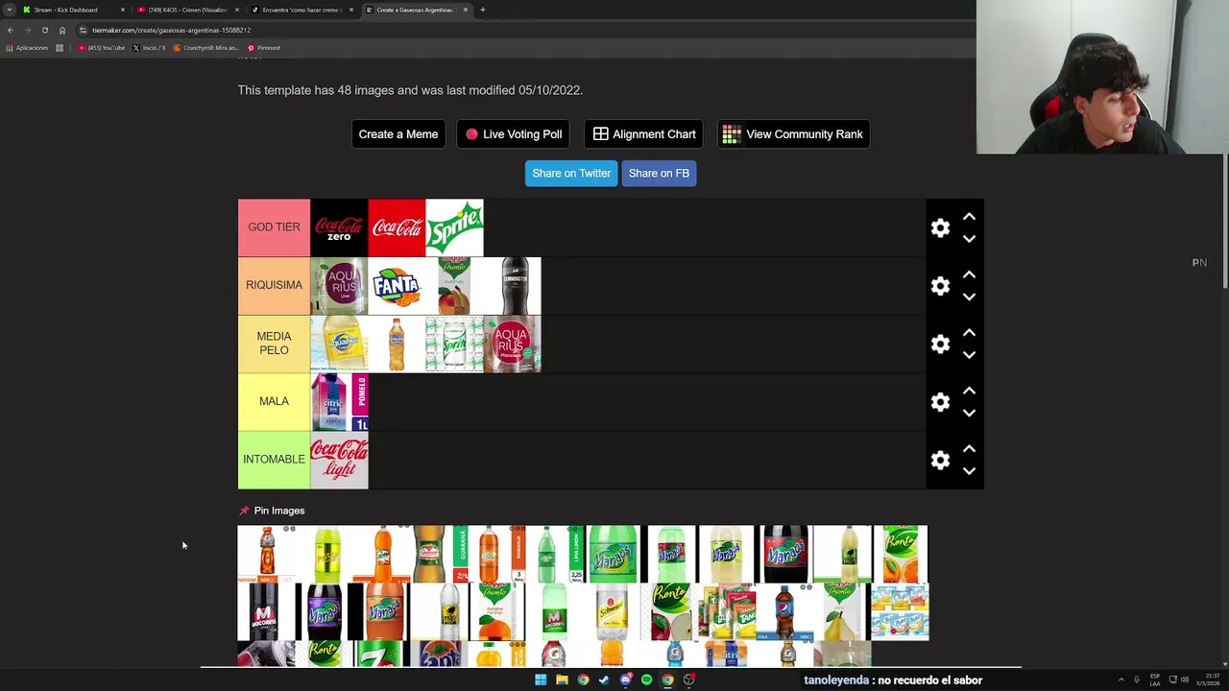Open a new browser tab
The height and width of the screenshot is (691, 1229).
pos(482,10)
